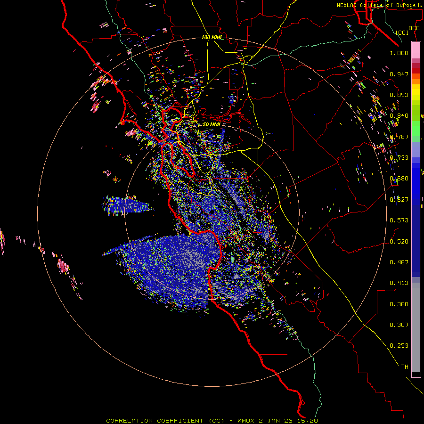Click the 0.787 legend value
This screenshot has width=424, height=424.
(x=399, y=137)
